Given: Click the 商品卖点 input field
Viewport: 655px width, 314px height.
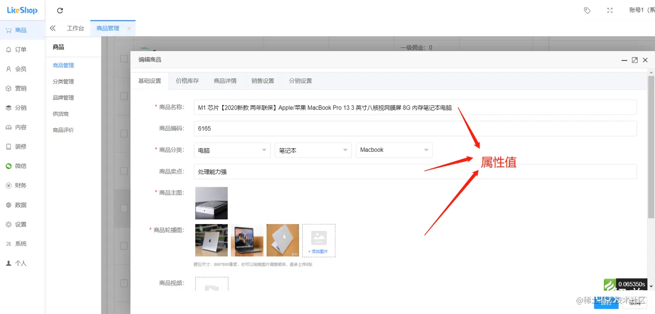Looking at the screenshot, I should (415, 171).
